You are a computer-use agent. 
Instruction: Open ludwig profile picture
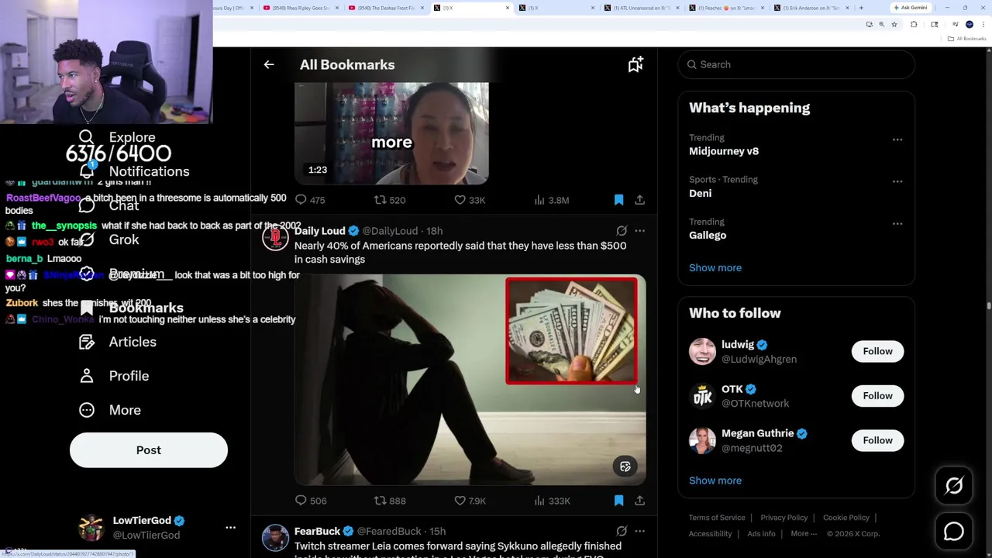(703, 352)
